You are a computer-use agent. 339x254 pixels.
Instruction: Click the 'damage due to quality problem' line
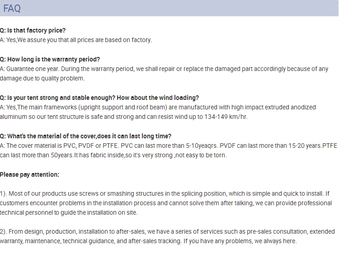point(42,78)
